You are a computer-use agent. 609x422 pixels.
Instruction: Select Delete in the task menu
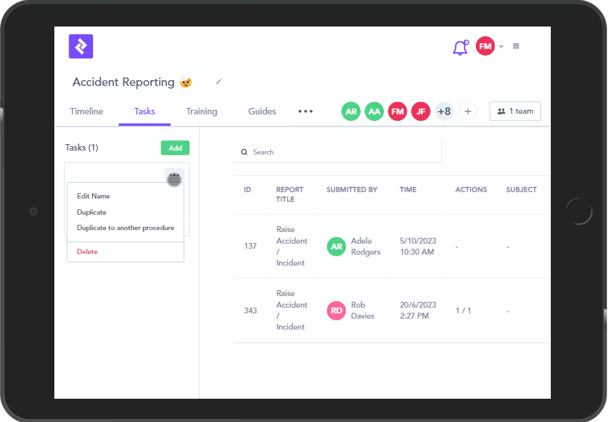point(87,251)
